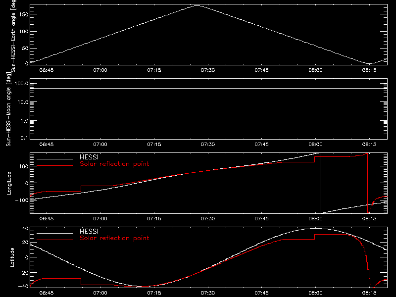Click 08:15 time label under Latitude plot
Image resolution: width=396 pixels, height=297 pixels.
(x=369, y=293)
